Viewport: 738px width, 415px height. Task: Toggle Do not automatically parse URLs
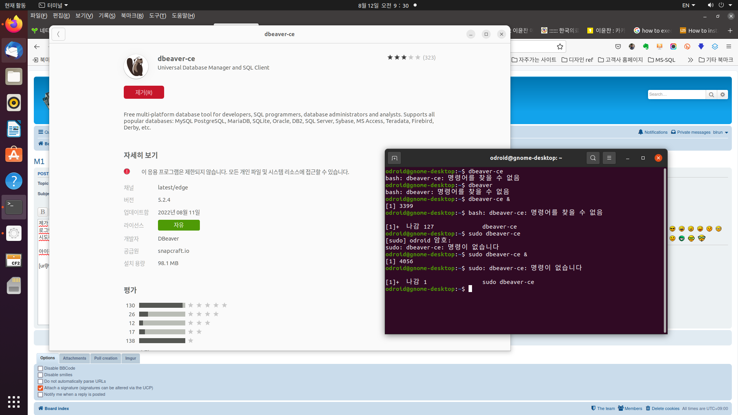40,382
